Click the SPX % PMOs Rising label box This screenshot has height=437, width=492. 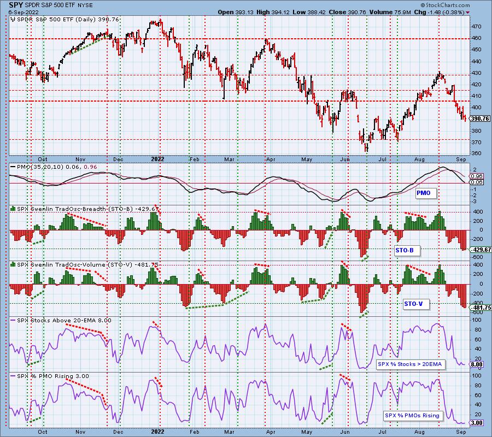pos(413,416)
